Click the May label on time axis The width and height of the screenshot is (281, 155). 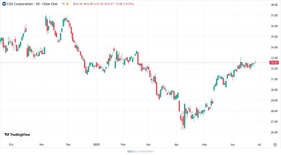pos(205,144)
